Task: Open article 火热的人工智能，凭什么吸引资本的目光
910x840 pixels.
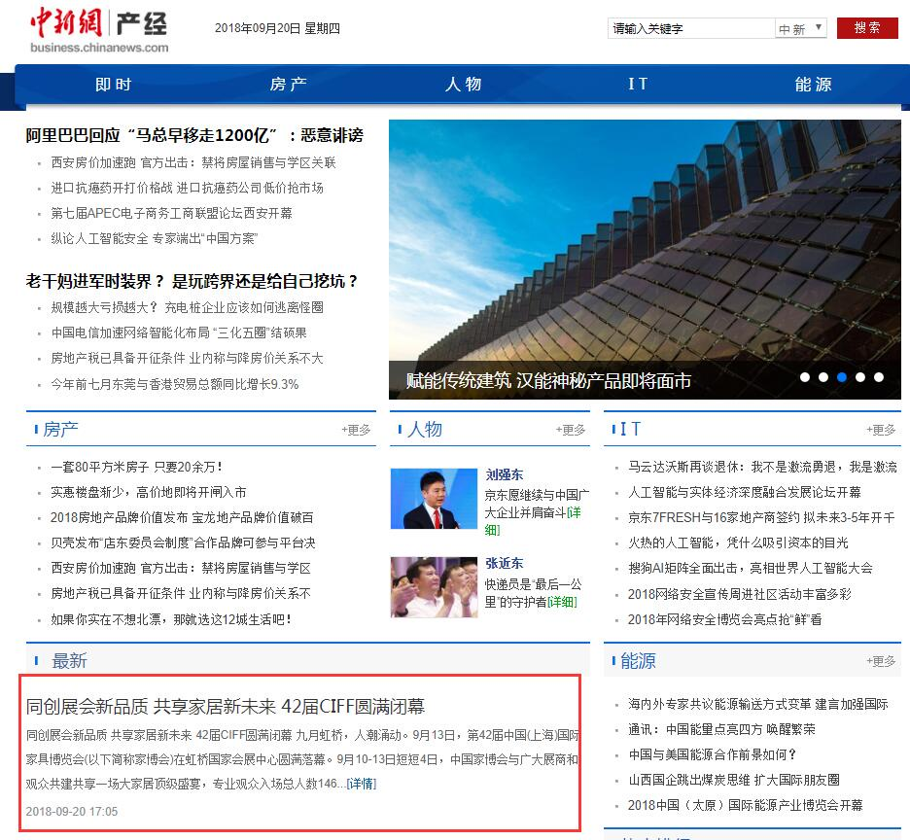Action: (x=738, y=542)
